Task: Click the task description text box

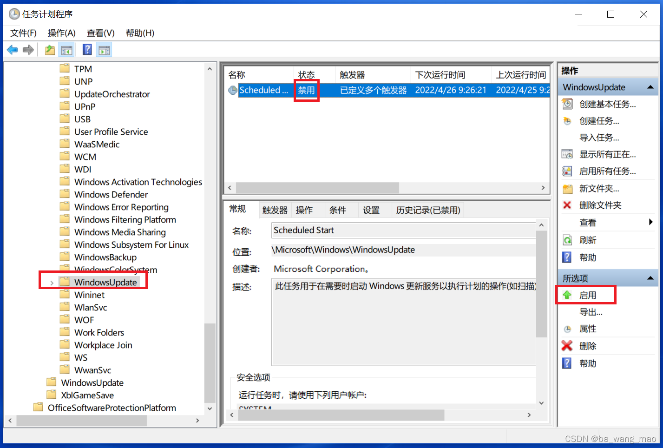Action: click(x=403, y=322)
